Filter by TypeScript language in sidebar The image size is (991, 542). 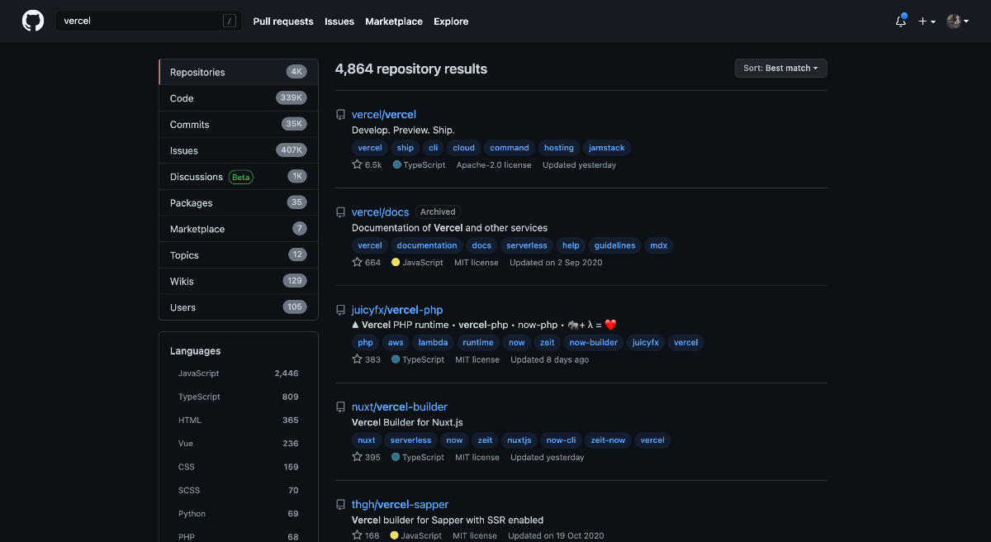click(238, 397)
